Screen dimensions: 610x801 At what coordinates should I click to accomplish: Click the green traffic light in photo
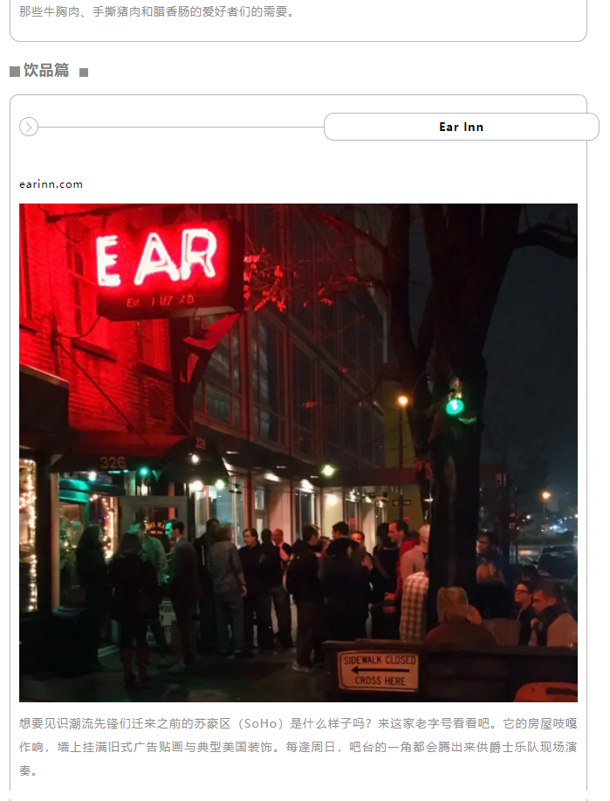(x=455, y=407)
